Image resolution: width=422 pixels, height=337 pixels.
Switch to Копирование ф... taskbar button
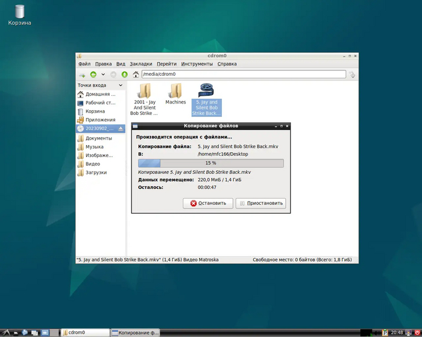136,333
